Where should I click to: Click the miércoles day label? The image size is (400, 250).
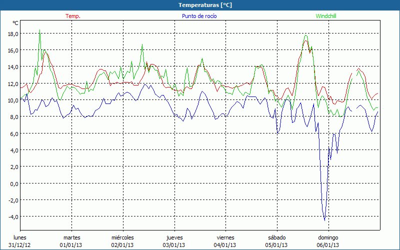[x=122, y=237]
